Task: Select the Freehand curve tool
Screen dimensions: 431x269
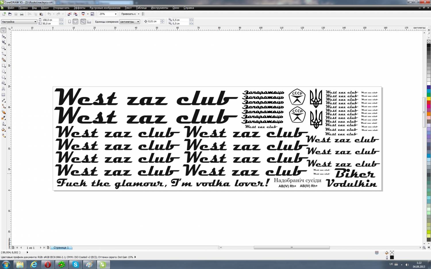Action: click(x=3, y=54)
